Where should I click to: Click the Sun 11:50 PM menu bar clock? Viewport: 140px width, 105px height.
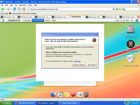tap(122, 20)
